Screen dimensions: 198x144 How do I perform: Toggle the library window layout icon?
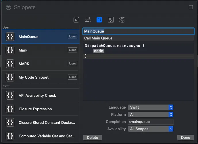point(191,7)
